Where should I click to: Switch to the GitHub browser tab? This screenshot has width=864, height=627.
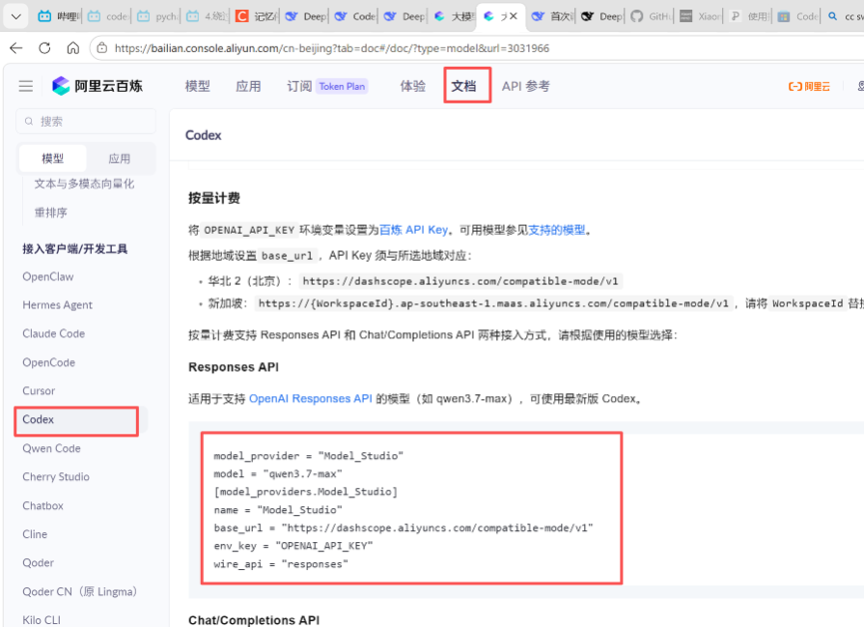651,17
